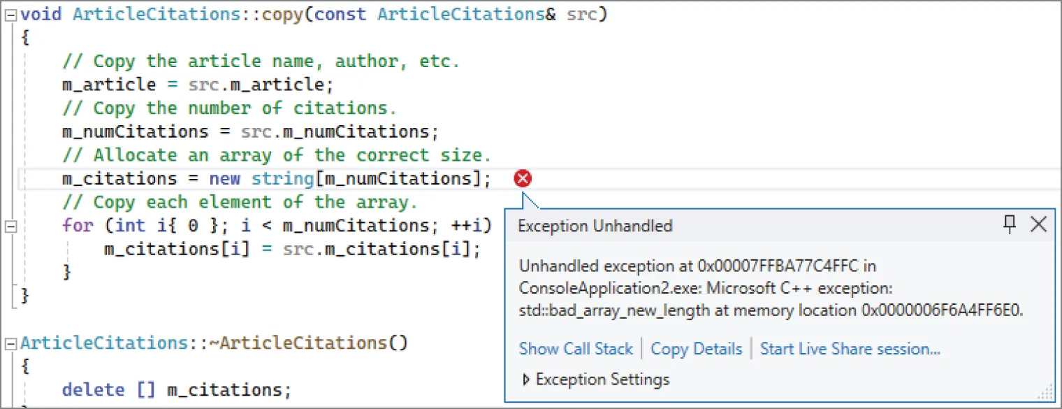1062x409 pixels.
Task: Click the Exception Unhandled title bar
Action: [x=594, y=225]
